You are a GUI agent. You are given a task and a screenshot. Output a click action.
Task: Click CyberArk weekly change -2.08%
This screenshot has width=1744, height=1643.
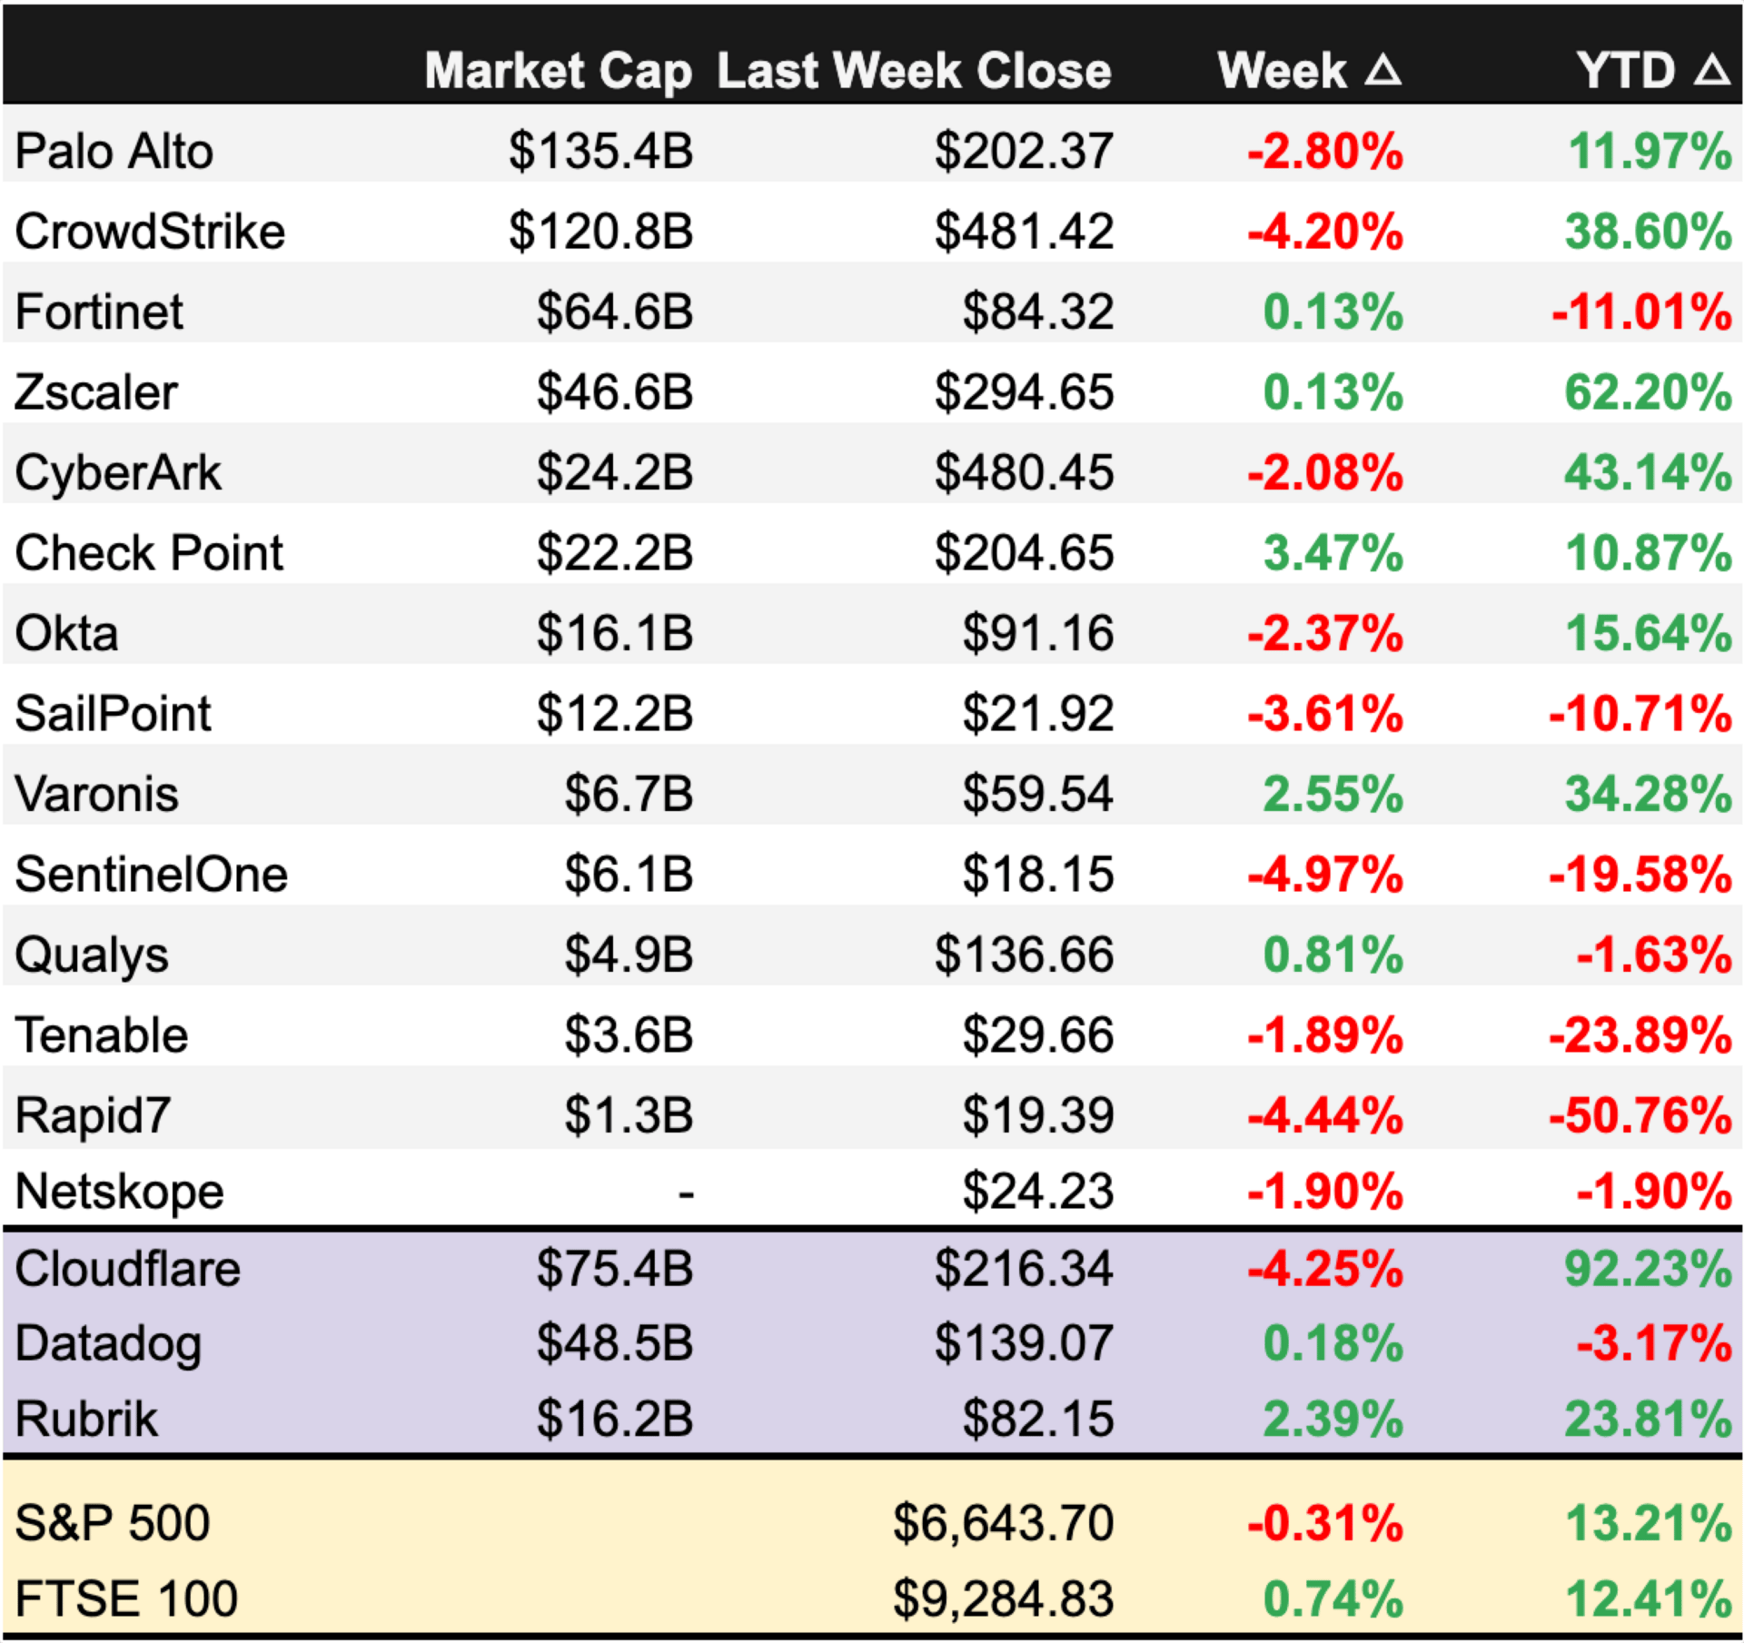[1325, 473]
